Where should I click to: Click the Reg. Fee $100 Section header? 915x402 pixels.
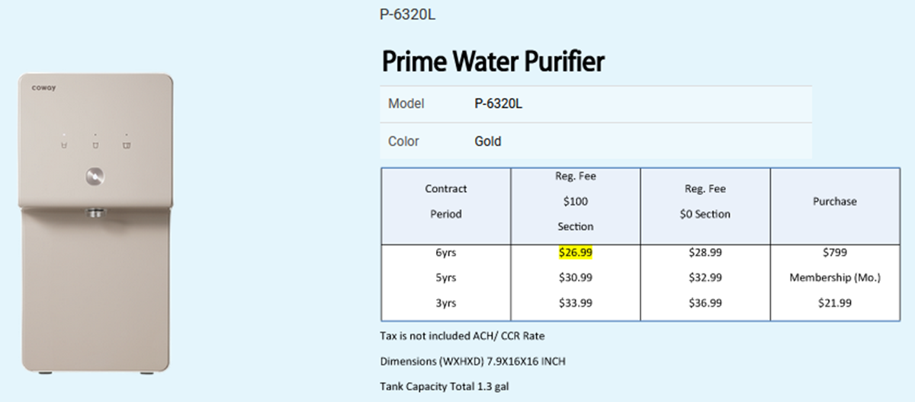pos(576,201)
